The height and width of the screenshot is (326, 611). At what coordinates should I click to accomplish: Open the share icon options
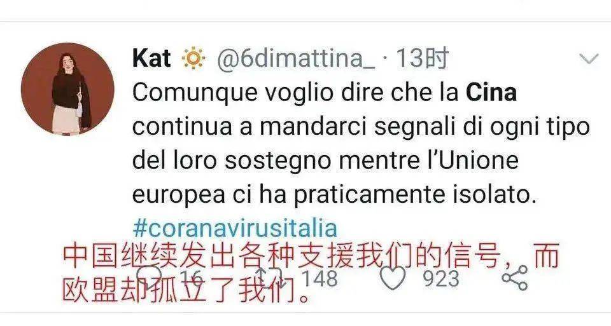click(x=514, y=278)
